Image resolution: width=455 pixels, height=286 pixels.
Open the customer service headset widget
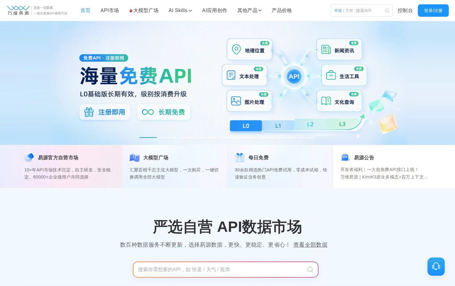point(436,266)
